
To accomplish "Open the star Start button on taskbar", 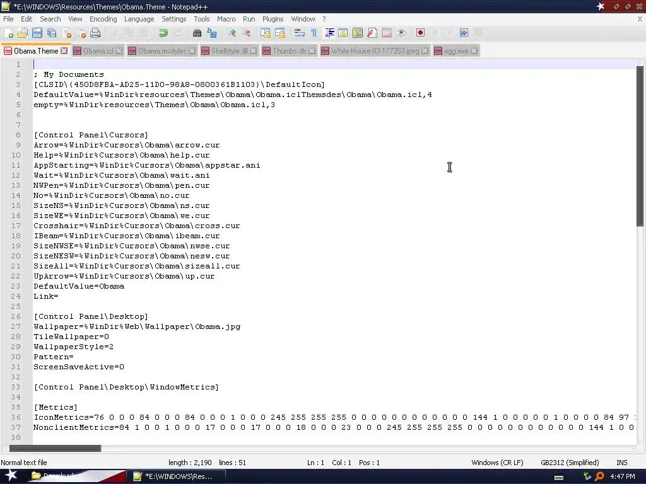I will click(11, 476).
